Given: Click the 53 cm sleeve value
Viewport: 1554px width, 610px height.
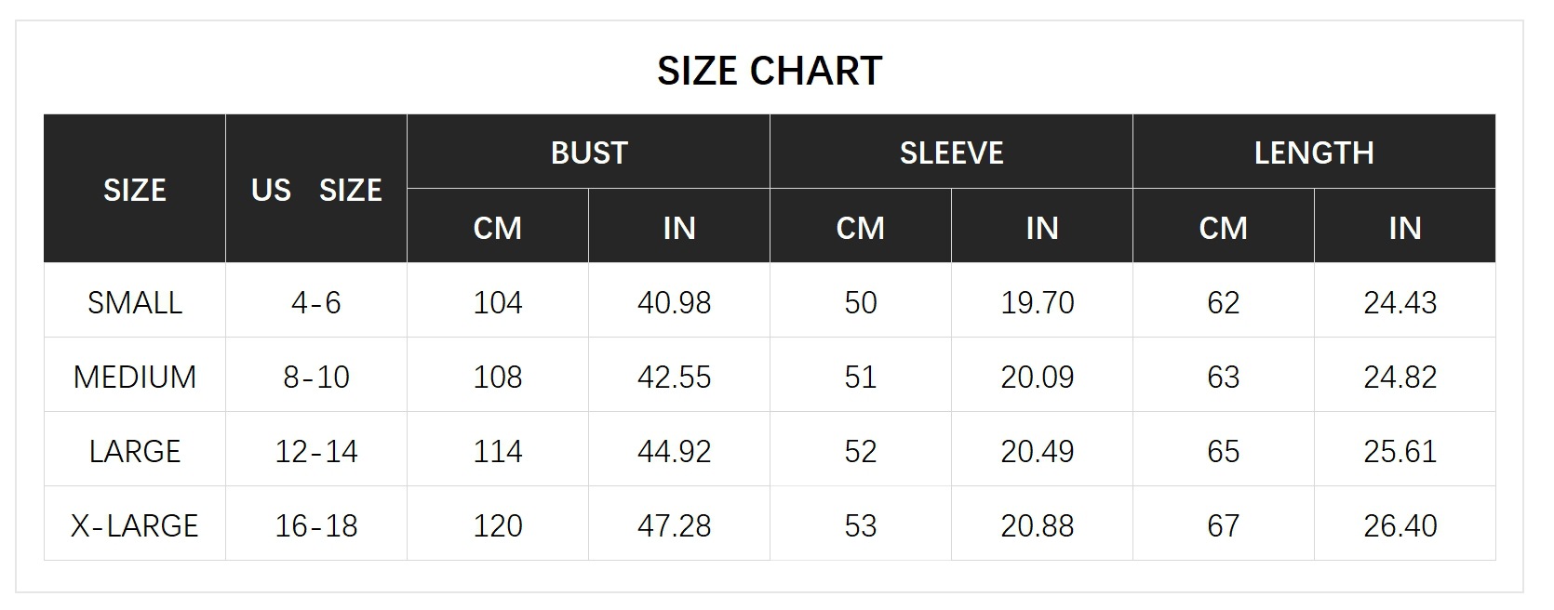Looking at the screenshot, I should pyautogui.click(x=860, y=525).
